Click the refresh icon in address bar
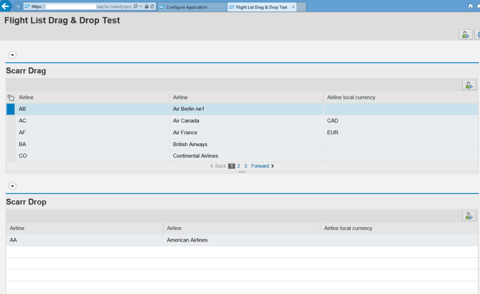Screen dimensions: 480x294 tap(153, 7)
